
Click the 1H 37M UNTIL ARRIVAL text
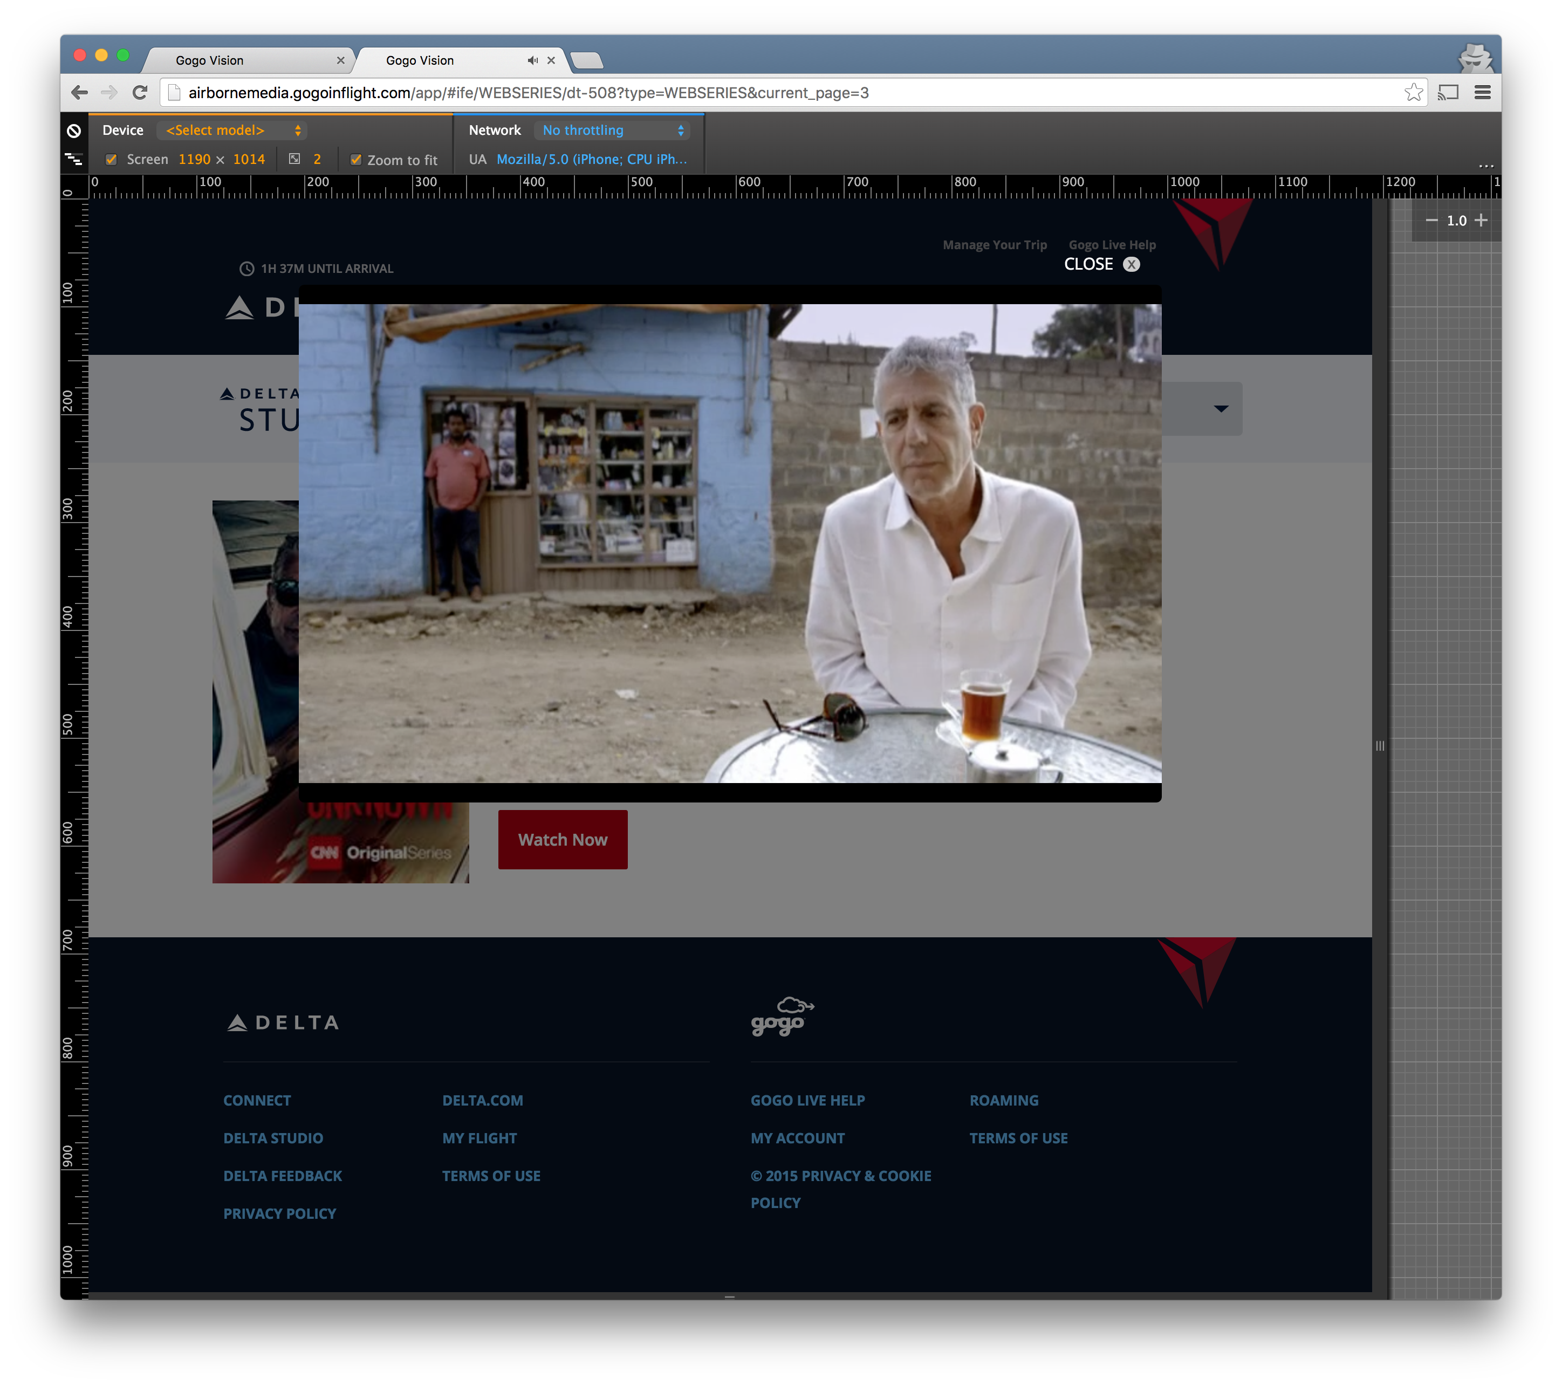click(x=327, y=268)
